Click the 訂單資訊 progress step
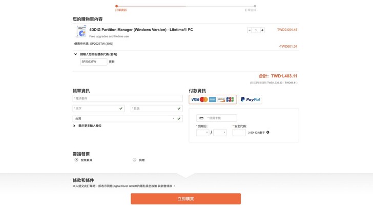The height and width of the screenshot is (210, 373). (121, 10)
